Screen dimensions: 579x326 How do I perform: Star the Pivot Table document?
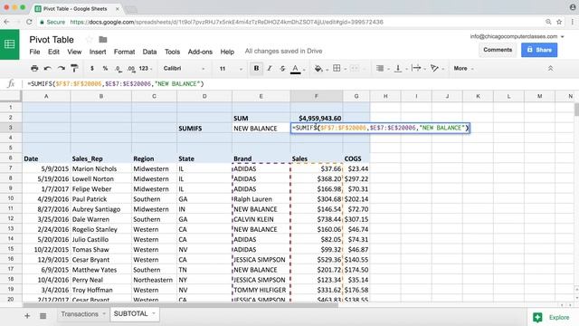[89, 39]
